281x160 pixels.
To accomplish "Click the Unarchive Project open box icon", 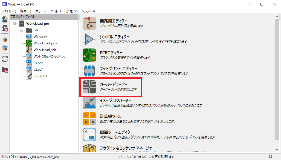I will [x=5, y=48].
